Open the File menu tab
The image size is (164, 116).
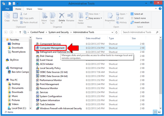[x=7, y=9]
